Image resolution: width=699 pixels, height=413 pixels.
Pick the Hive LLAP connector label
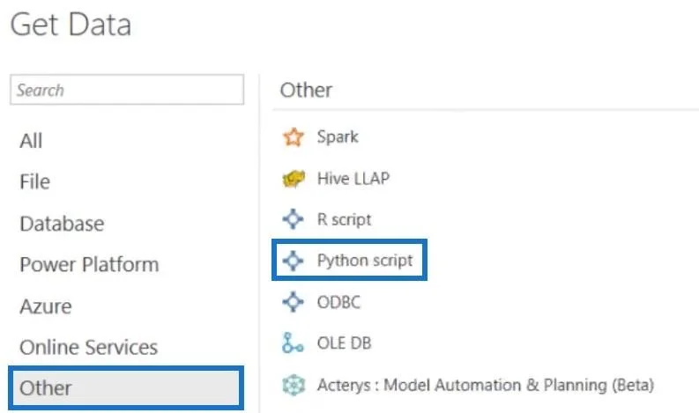(353, 179)
